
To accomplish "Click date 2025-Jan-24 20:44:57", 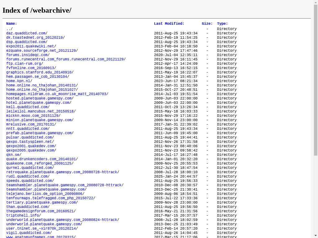I will click(176, 177).
